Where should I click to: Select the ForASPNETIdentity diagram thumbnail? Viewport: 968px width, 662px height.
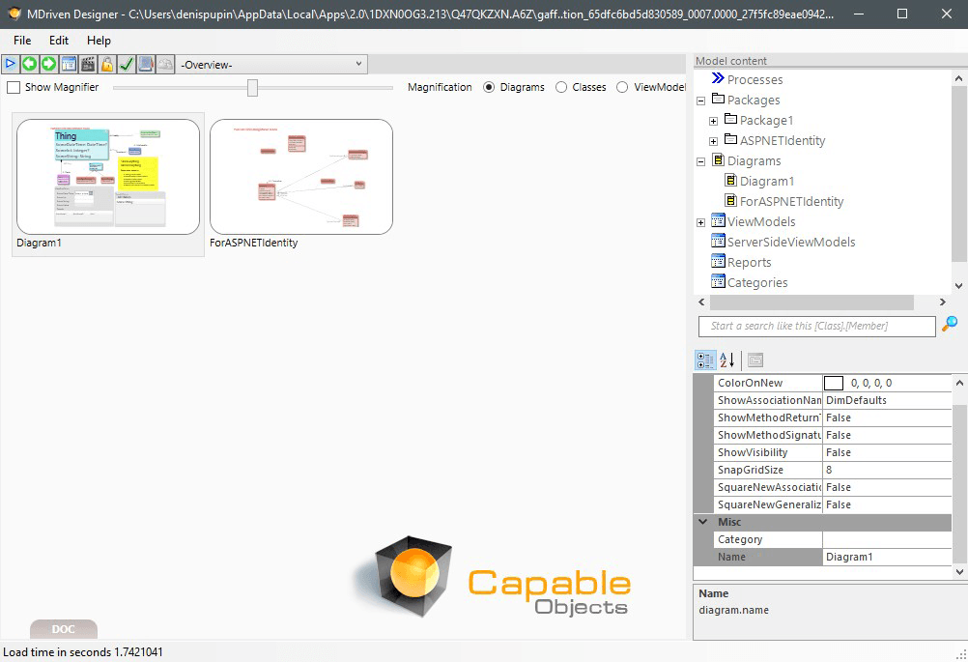point(300,177)
